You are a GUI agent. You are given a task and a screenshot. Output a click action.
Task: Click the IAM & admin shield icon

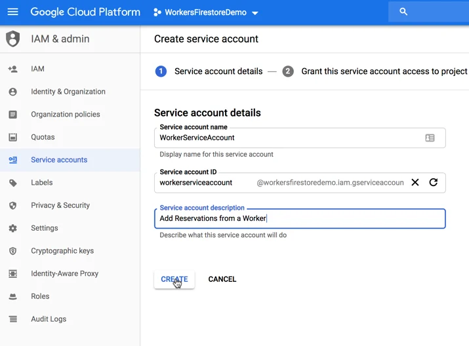13,39
